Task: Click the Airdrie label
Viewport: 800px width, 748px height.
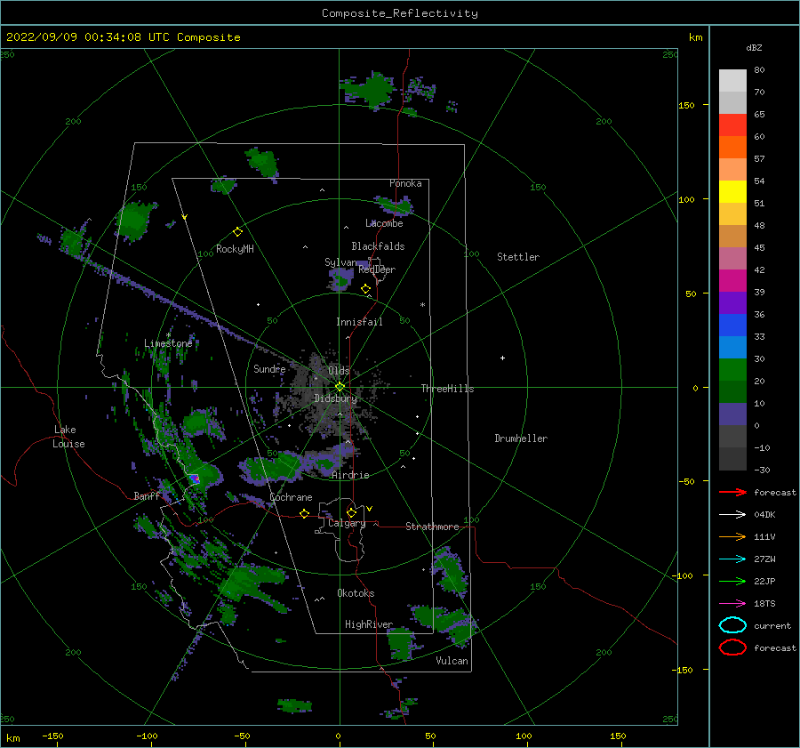Action: (350, 475)
